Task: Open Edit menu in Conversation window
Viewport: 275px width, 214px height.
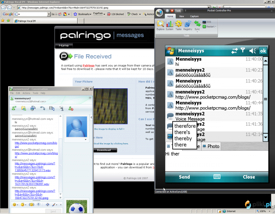Action: point(18,93)
